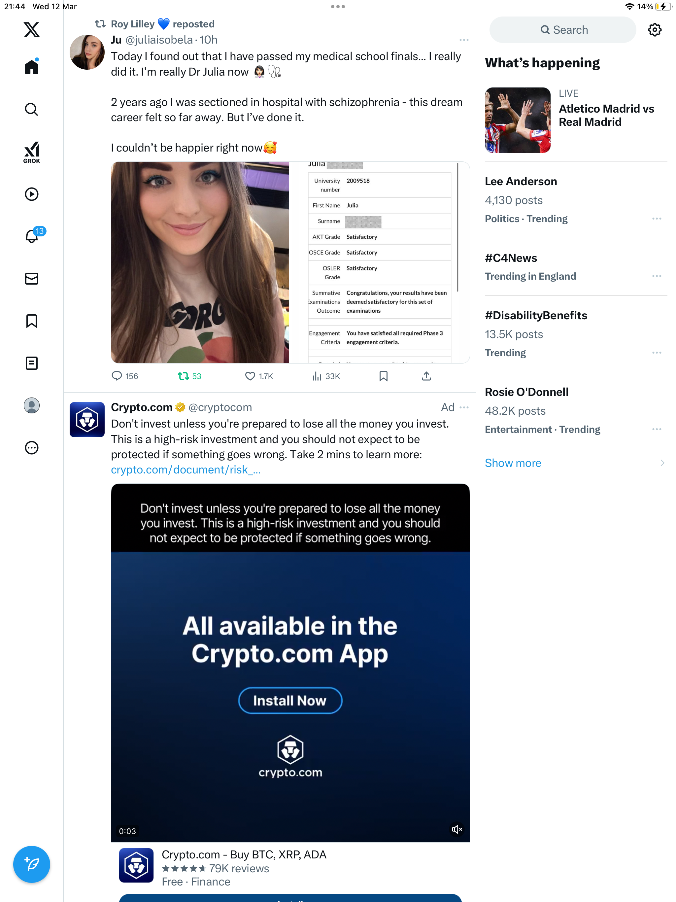Click the 21:44 clock in status bar
The height and width of the screenshot is (902, 676).
[15, 7]
